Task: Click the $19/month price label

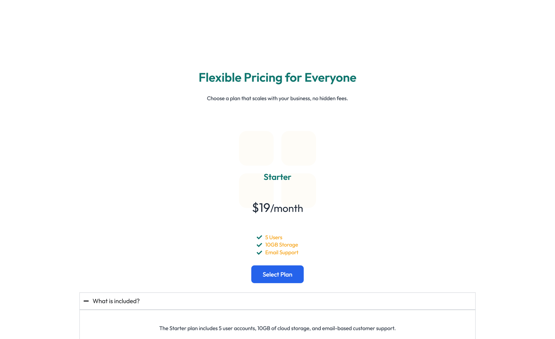Action: click(x=277, y=208)
